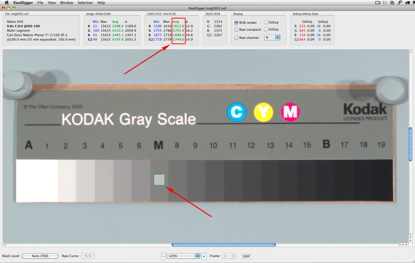Click the pixel B value 1373
Screen dimensions: 415x263
pyautogui.click(x=218, y=31)
